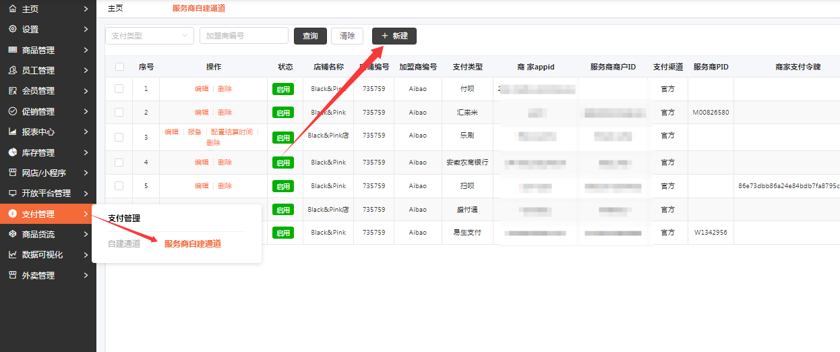Select 自建通道 in the payment submenu

coord(124,243)
